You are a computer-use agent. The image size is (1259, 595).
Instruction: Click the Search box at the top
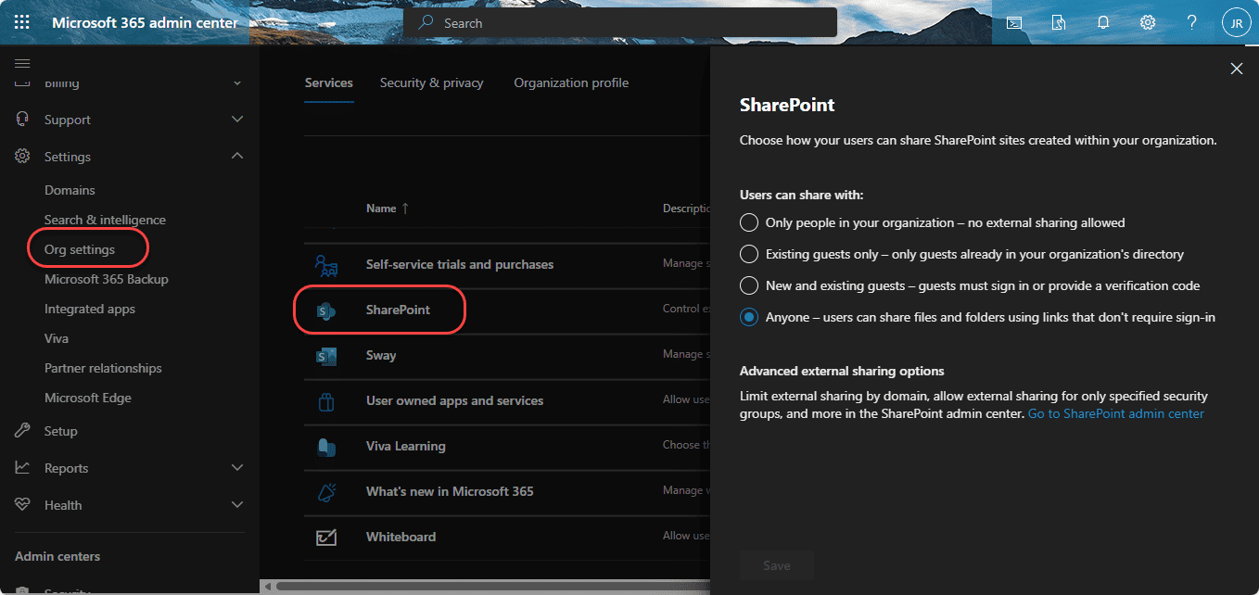point(619,21)
